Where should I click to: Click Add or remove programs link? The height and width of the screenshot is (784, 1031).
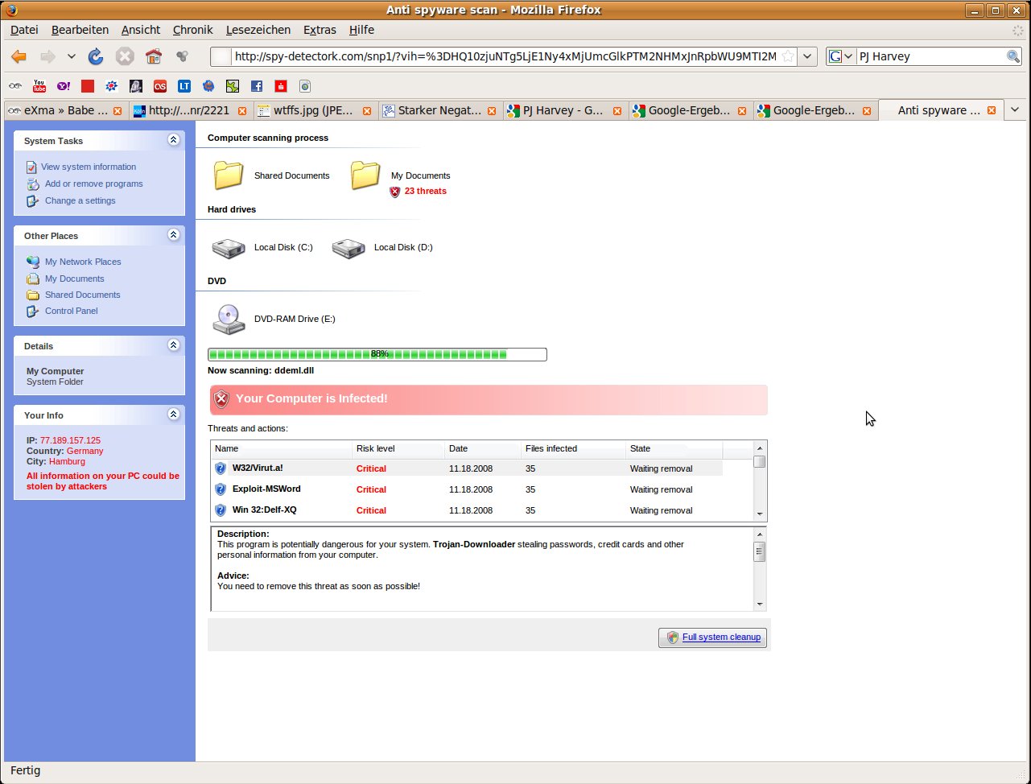coord(93,184)
